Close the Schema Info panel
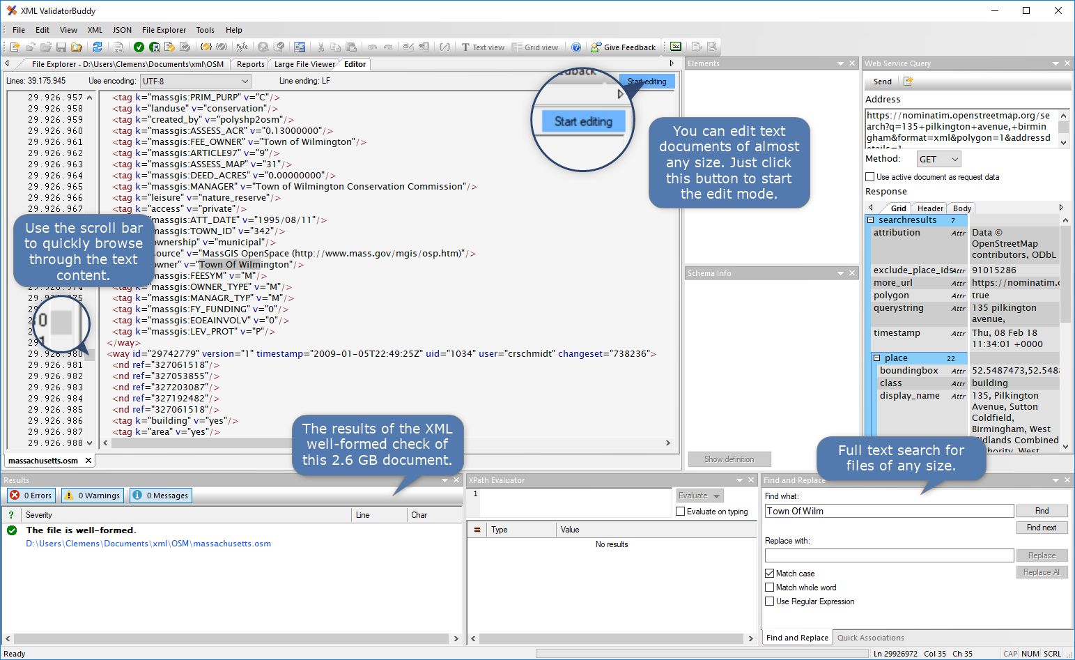 click(x=852, y=273)
